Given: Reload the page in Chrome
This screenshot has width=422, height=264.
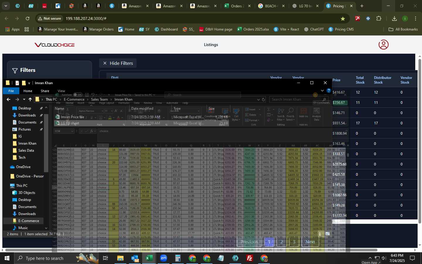Looking at the screenshot, I should (x=28, y=18).
